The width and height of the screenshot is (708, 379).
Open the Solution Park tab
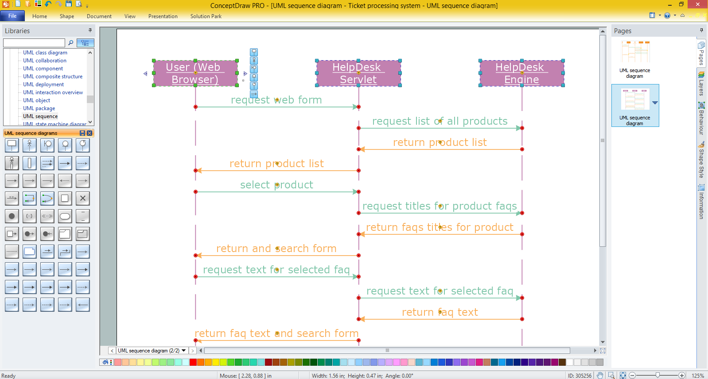pos(206,16)
